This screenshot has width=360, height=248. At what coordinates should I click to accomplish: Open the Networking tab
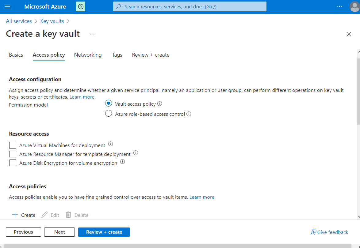88,55
